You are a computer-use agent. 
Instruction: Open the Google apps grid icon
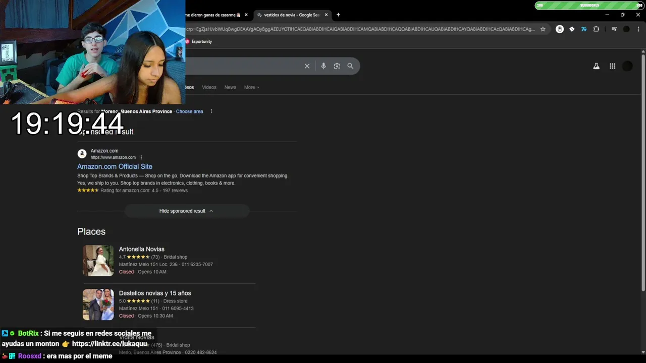[x=612, y=66]
